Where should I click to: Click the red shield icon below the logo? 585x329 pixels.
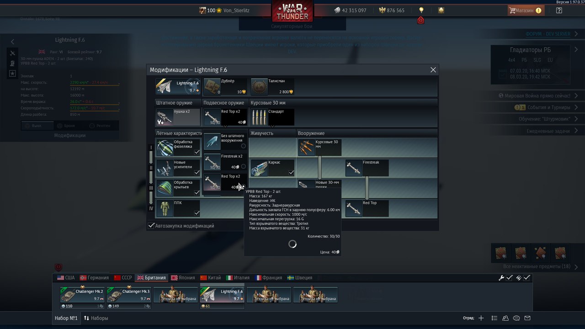click(421, 21)
